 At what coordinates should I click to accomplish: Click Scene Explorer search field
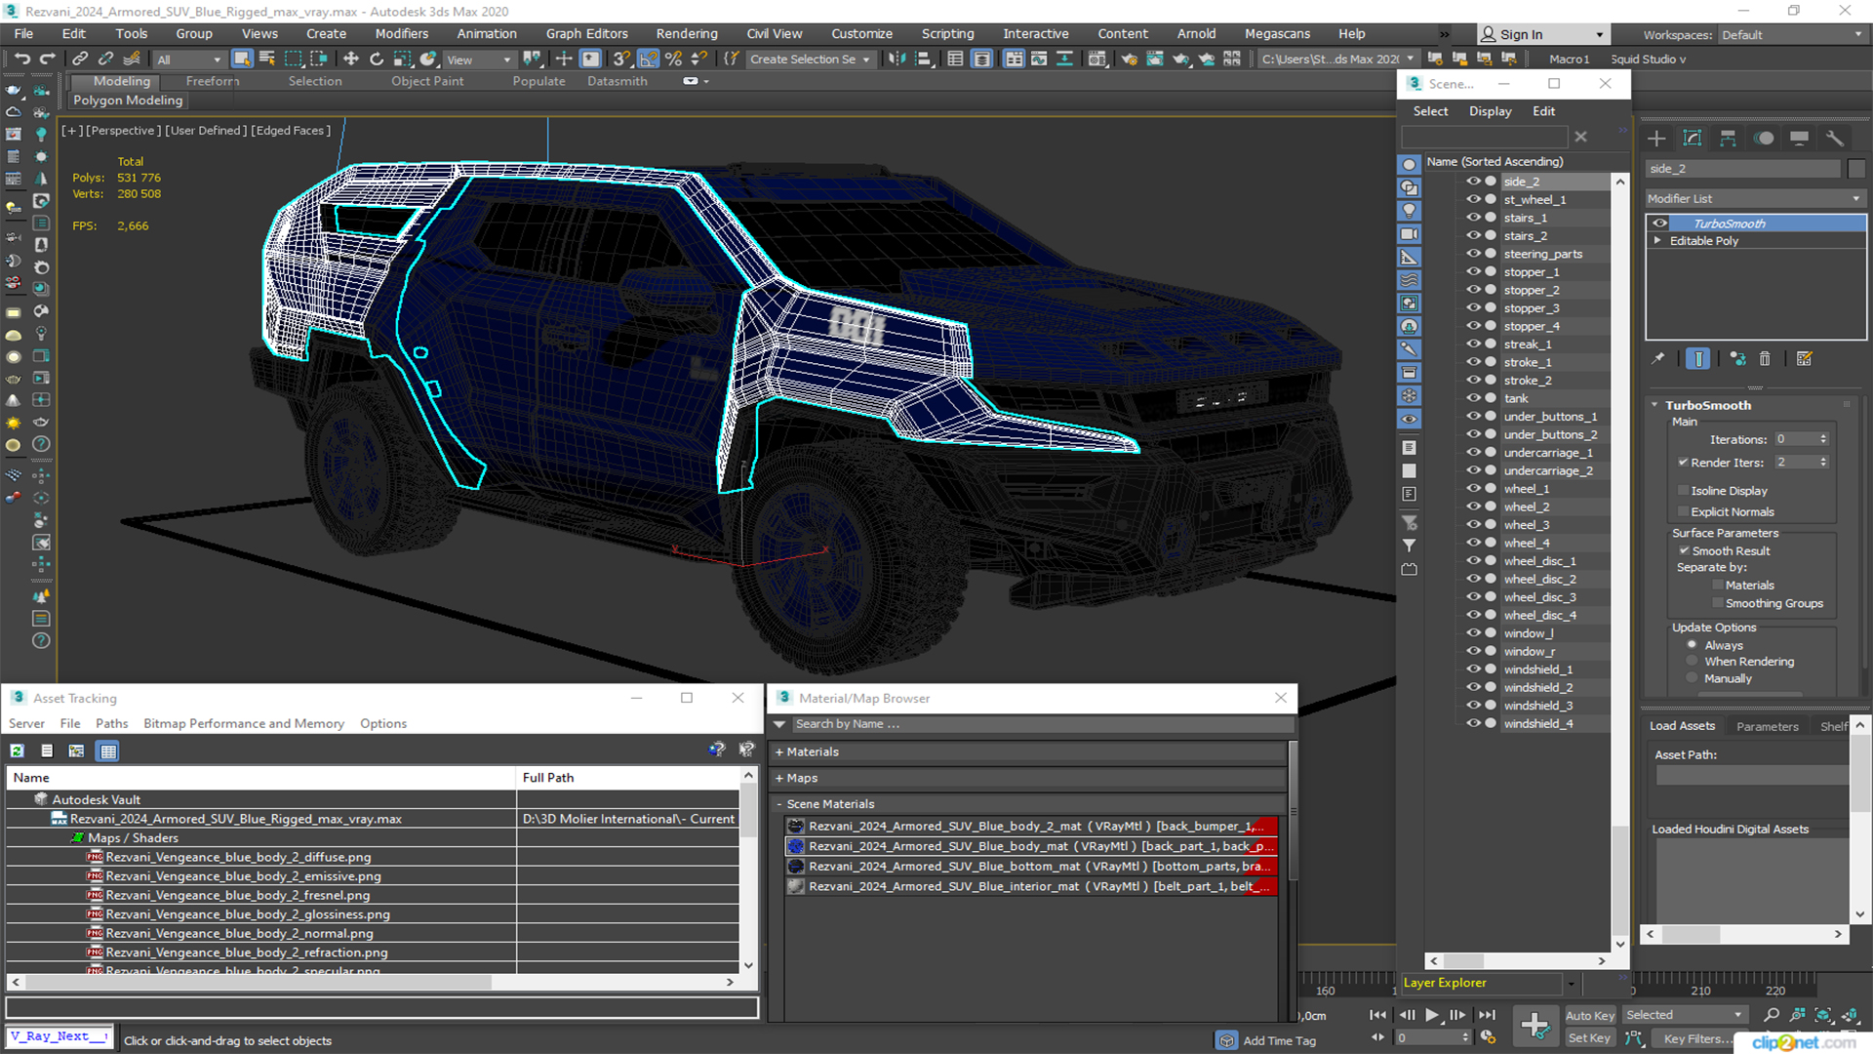tap(1484, 138)
